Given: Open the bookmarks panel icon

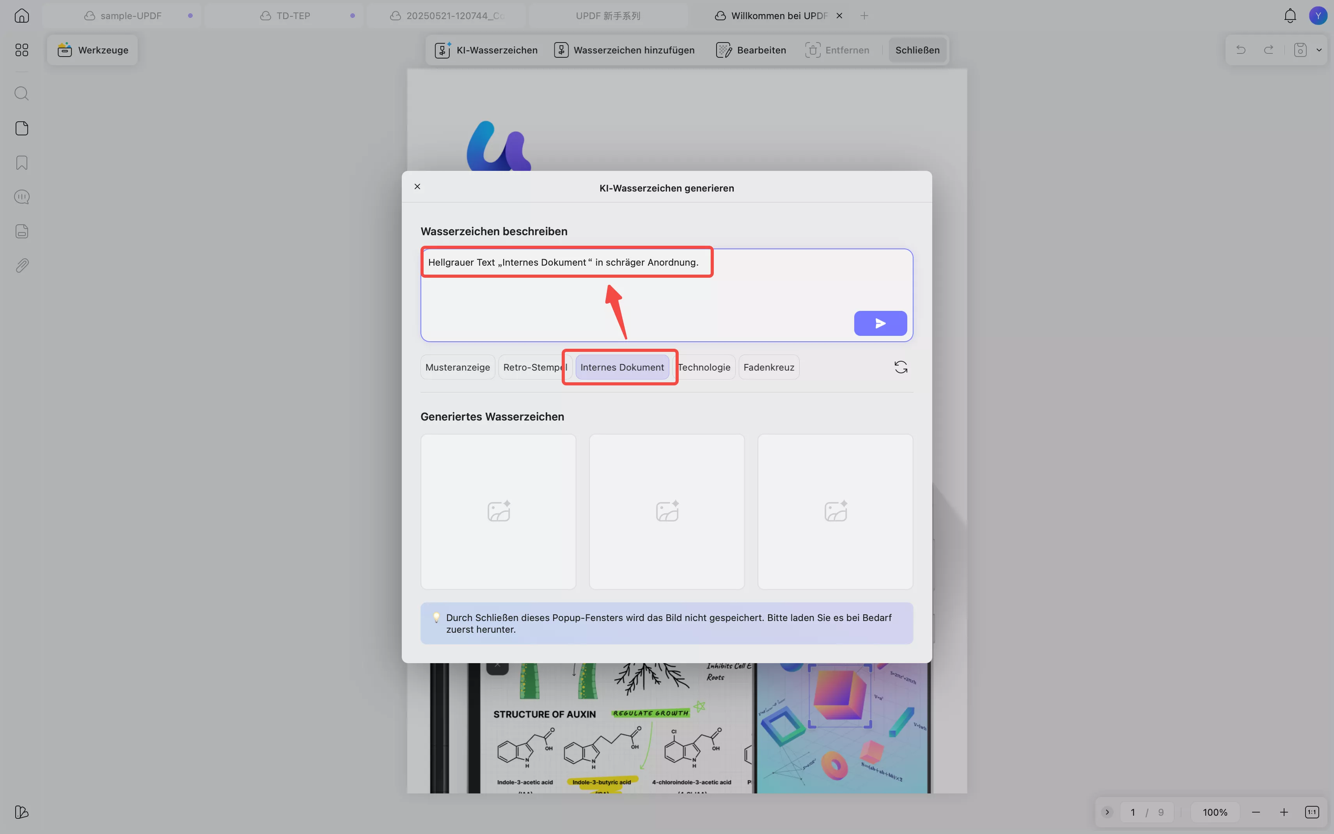Looking at the screenshot, I should 21,163.
